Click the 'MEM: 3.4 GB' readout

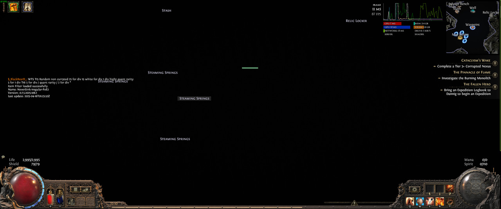pos(421,23)
